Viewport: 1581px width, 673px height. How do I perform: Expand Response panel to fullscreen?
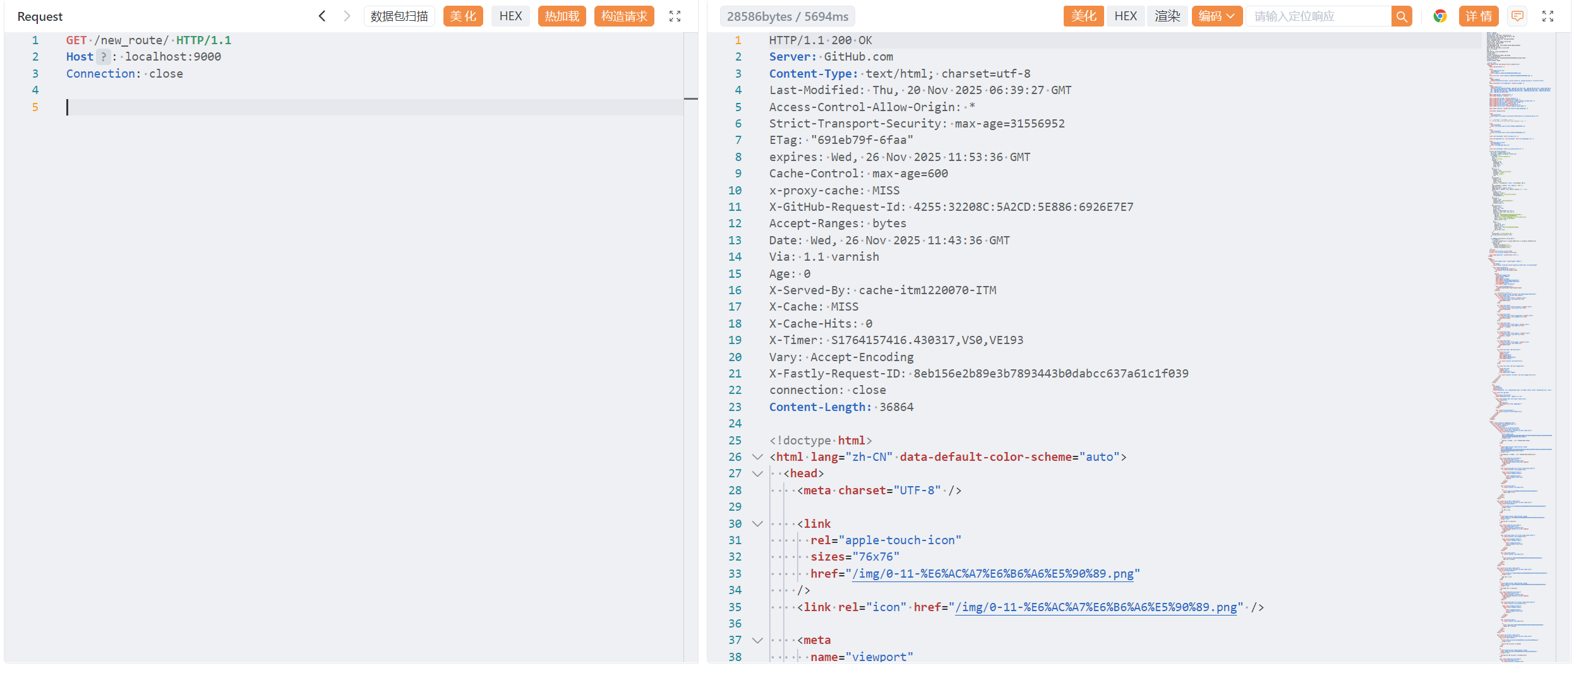(1548, 16)
